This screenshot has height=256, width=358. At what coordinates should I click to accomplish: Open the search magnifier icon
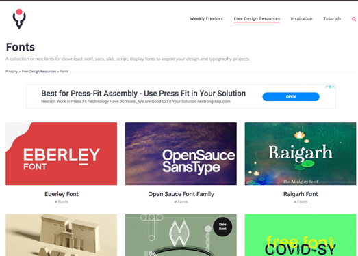[354, 19]
